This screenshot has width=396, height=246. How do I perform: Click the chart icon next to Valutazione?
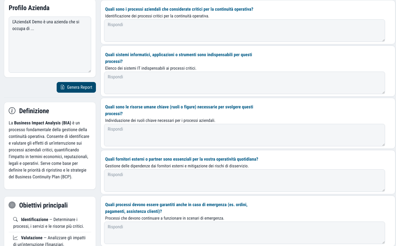coord(15,238)
